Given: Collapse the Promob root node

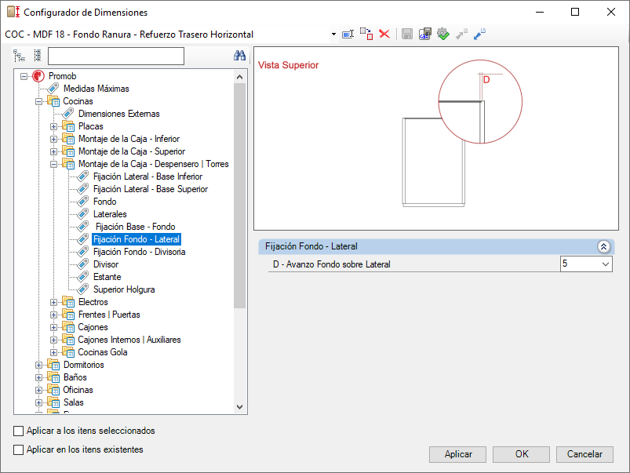Looking at the screenshot, I should pyautogui.click(x=24, y=76).
